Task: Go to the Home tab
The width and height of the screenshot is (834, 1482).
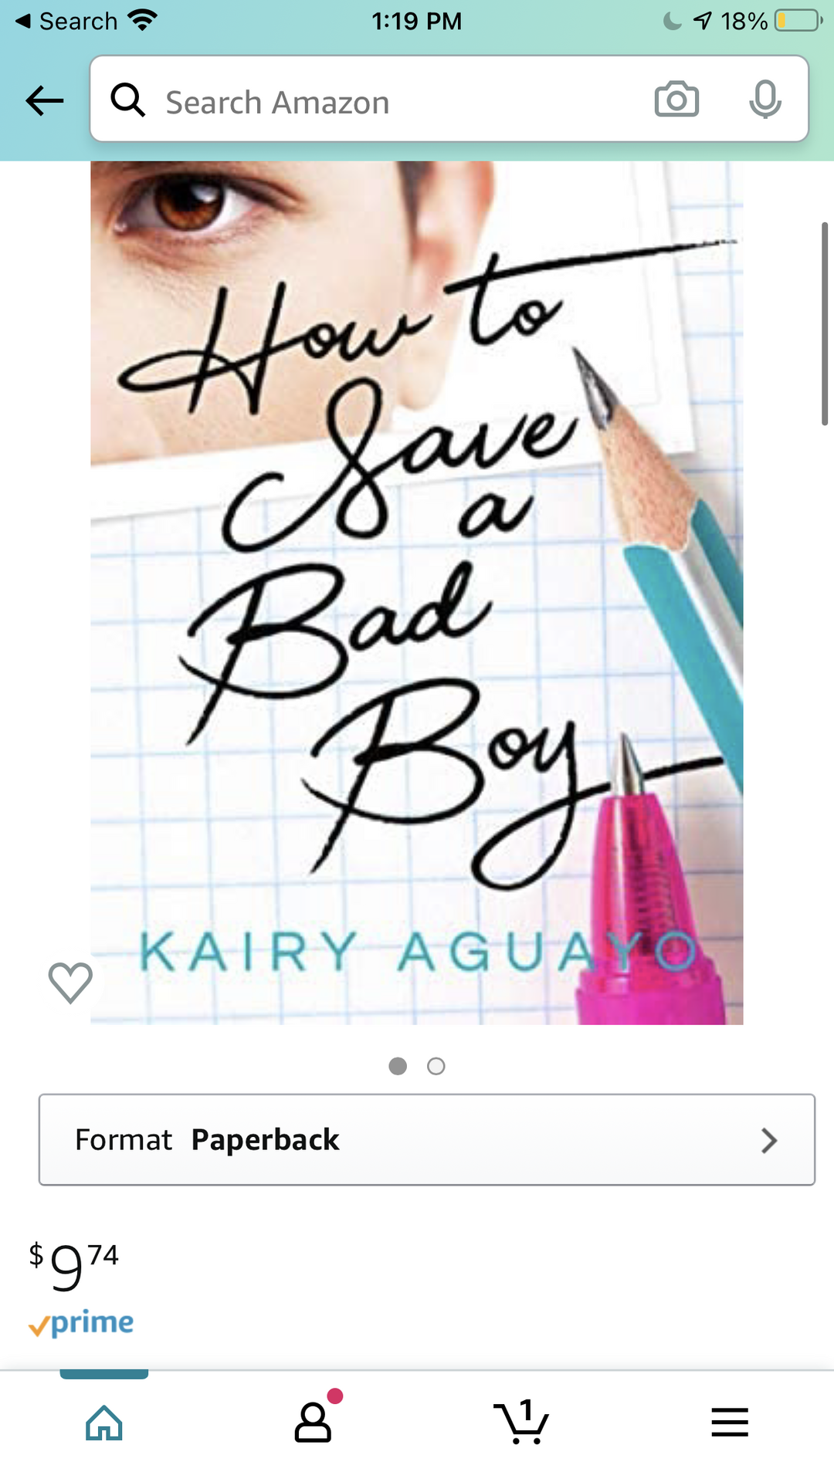Action: [104, 1423]
